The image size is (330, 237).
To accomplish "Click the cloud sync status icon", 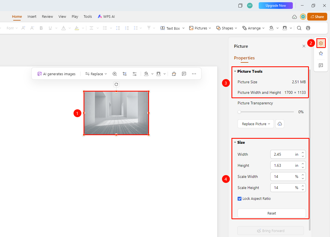I will pos(295,17).
